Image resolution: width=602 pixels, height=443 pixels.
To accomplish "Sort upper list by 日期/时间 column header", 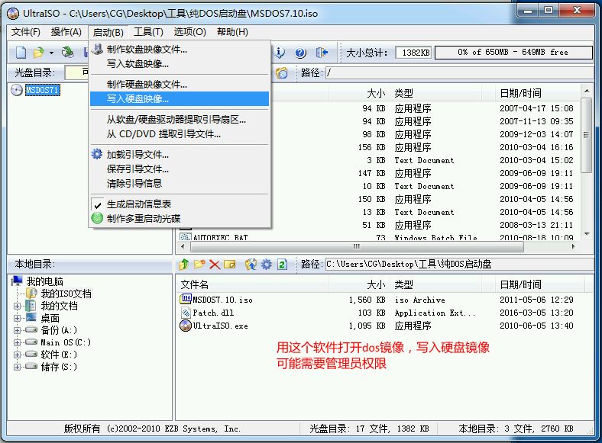I will tap(538, 93).
